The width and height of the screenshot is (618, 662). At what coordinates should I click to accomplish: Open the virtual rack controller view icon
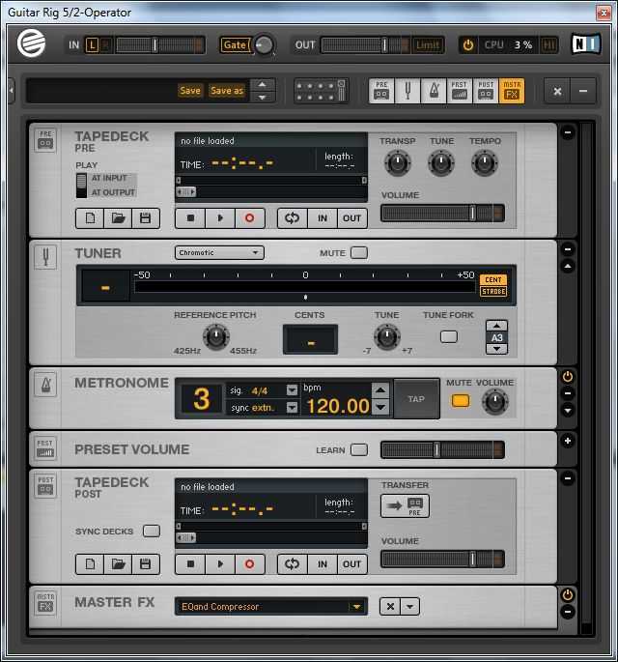(x=321, y=90)
